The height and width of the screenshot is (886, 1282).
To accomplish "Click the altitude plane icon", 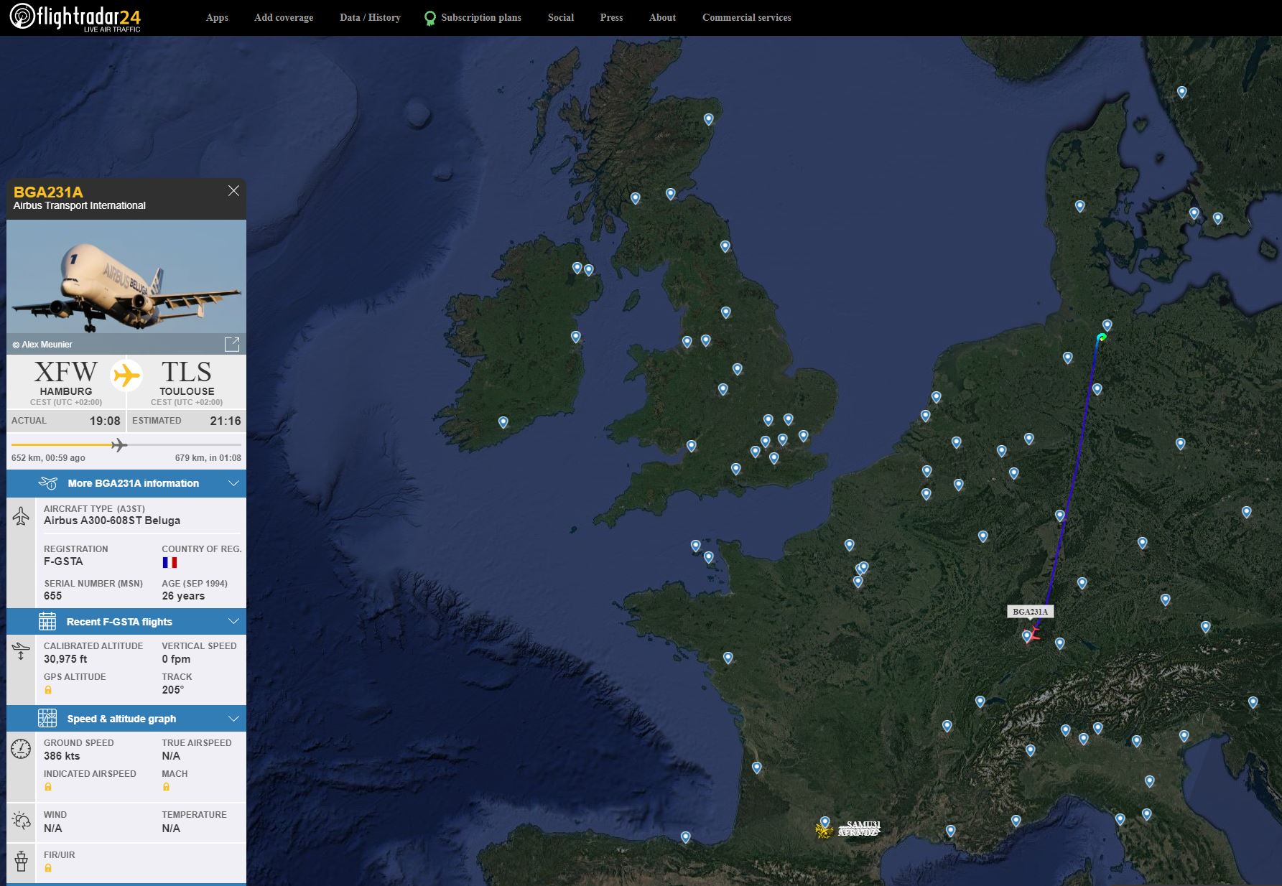I will pyautogui.click(x=21, y=650).
